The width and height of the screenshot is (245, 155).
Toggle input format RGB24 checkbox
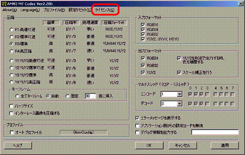point(143,30)
